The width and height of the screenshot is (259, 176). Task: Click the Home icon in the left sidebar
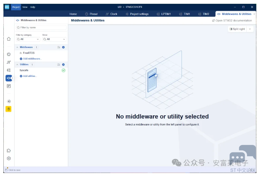9,39
